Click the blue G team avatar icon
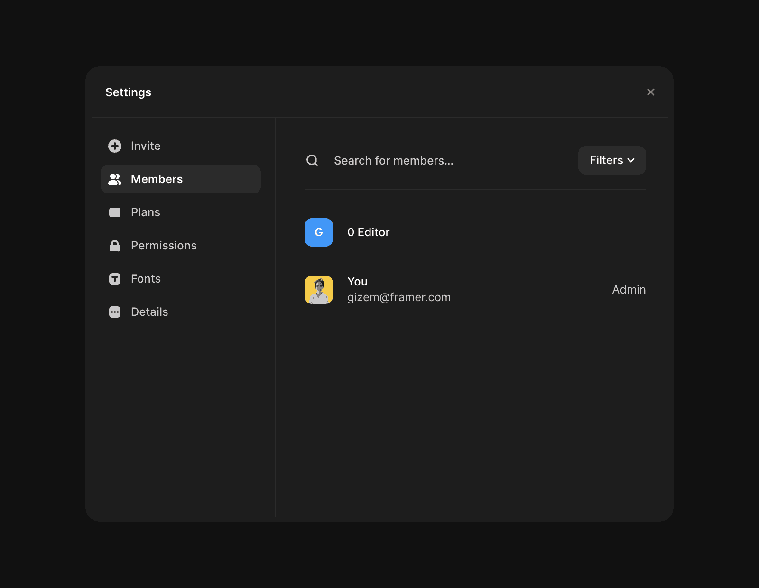This screenshot has width=759, height=588. (318, 232)
